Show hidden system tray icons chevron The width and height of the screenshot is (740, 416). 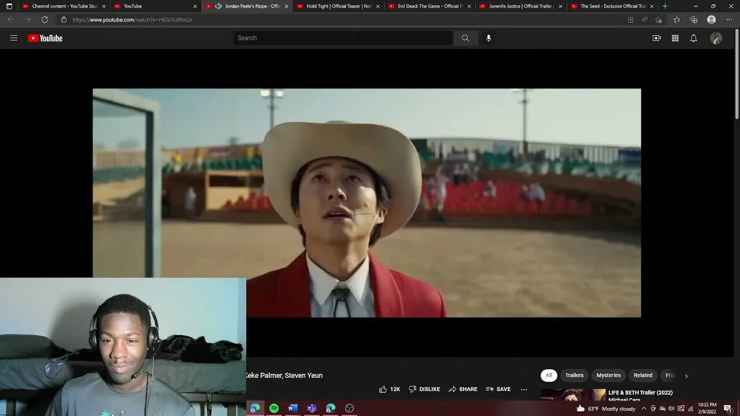click(643, 408)
